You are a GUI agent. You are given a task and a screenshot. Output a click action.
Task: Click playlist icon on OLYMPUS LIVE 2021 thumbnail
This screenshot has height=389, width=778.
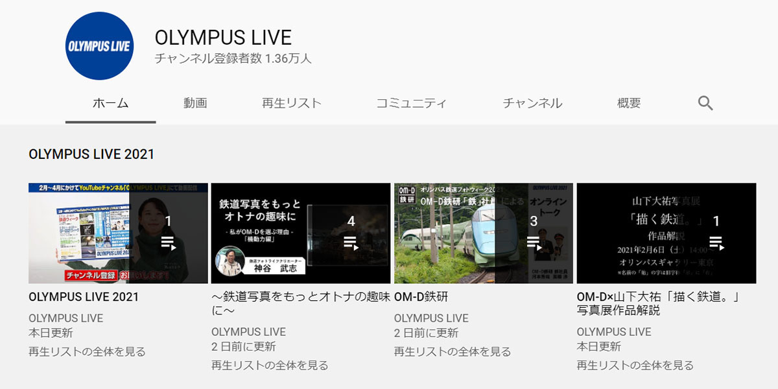169,244
